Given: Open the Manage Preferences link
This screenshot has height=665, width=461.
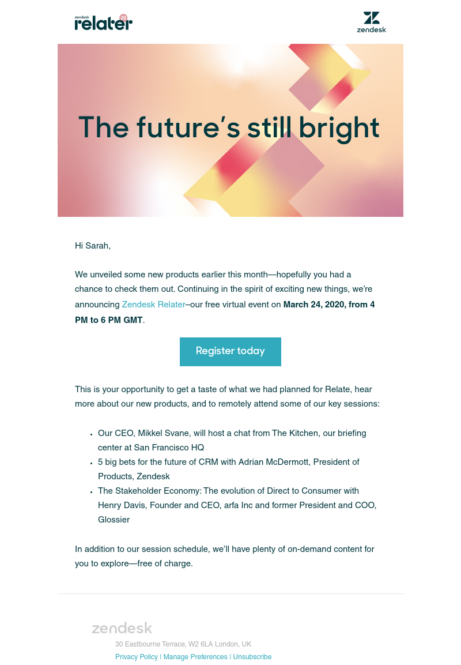Looking at the screenshot, I should point(195,656).
